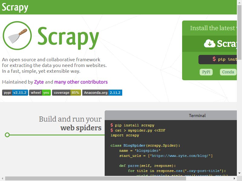
Task: Click the Terminal title bar label
Action: point(197,116)
